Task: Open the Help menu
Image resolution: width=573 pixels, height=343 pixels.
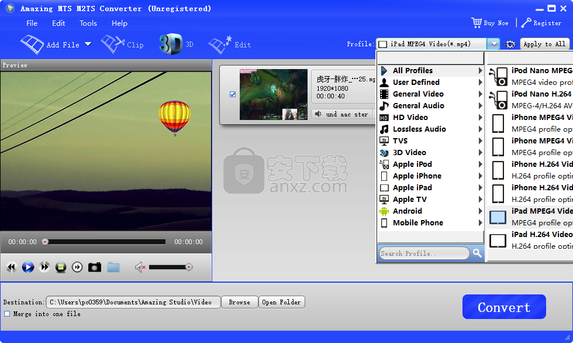Action: click(x=119, y=23)
